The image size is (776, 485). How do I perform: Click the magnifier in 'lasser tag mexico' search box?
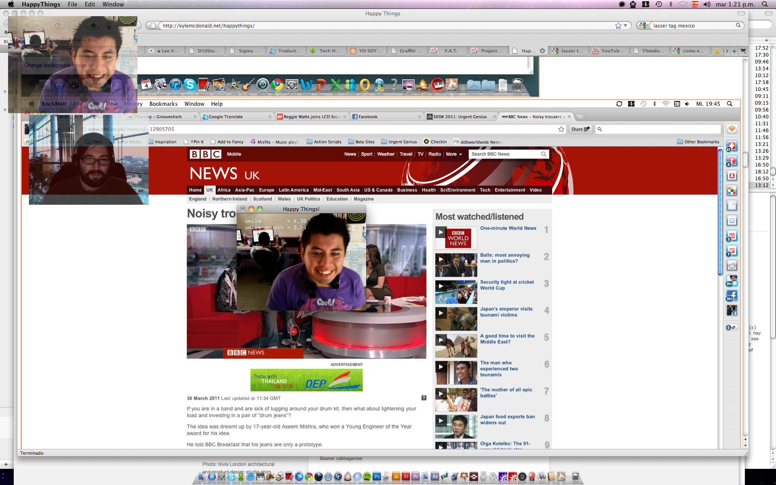coord(738,25)
